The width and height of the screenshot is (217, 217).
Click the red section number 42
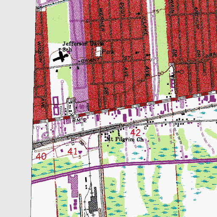pos(136,133)
